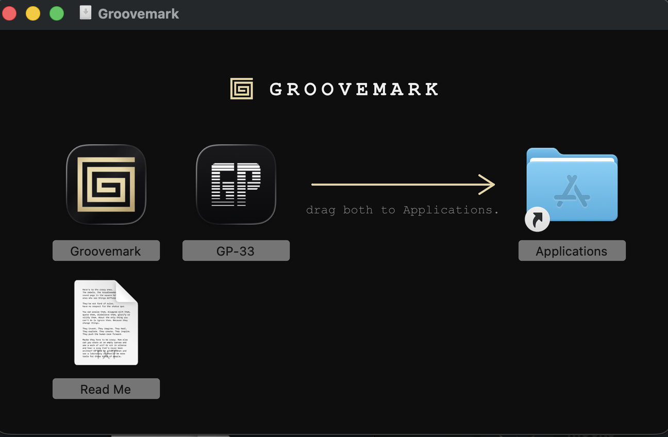Image resolution: width=668 pixels, height=437 pixels.
Task: Minimize the window with the yellow button
Action: [x=33, y=13]
